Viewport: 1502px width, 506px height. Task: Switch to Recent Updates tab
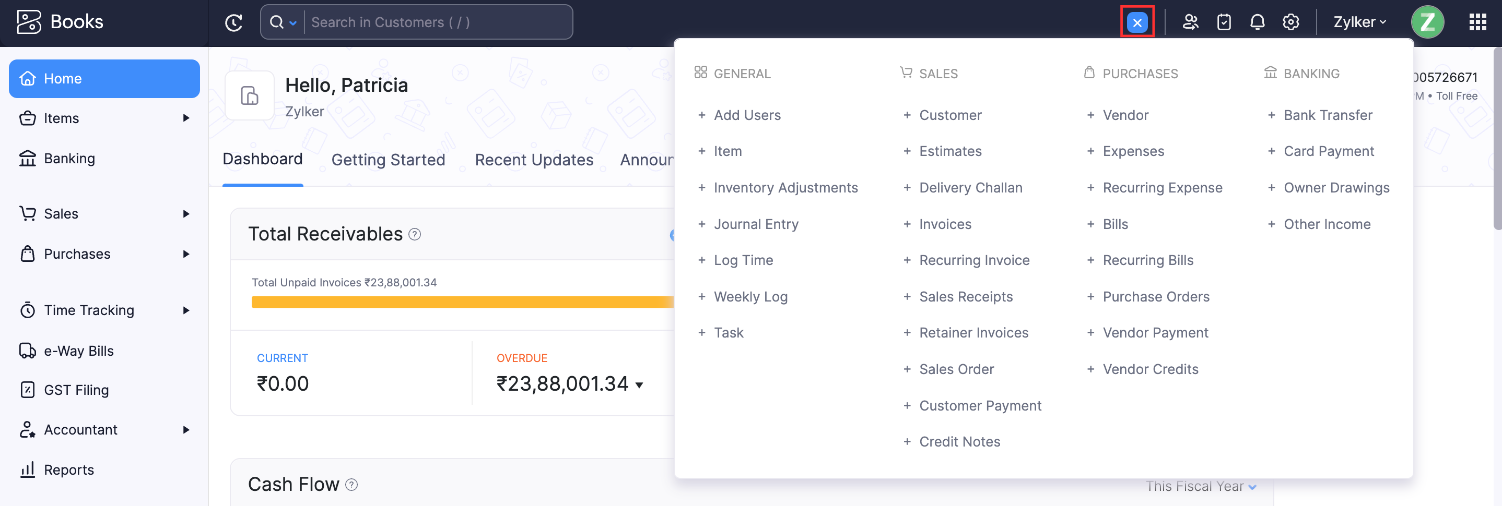point(534,160)
